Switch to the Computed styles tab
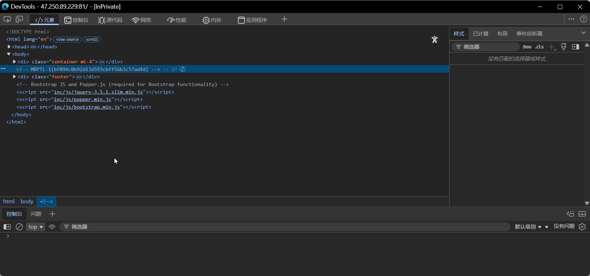Screen dimensions: 590x276 pyautogui.click(x=480, y=34)
